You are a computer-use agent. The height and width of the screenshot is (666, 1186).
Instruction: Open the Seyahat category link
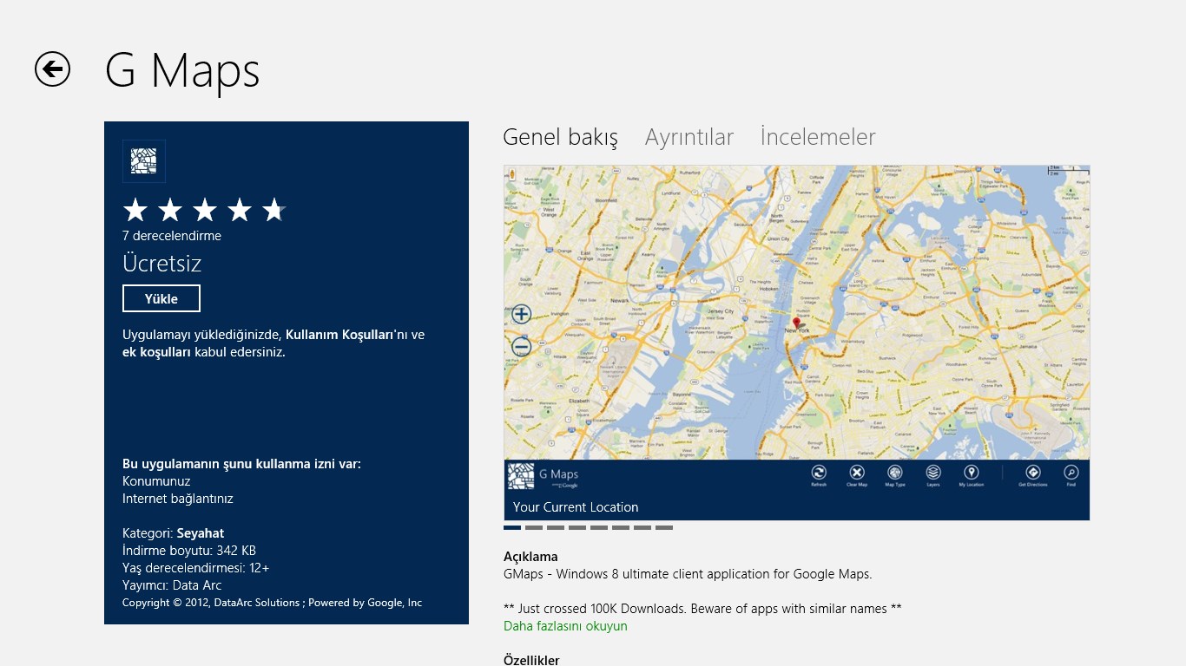pos(201,533)
